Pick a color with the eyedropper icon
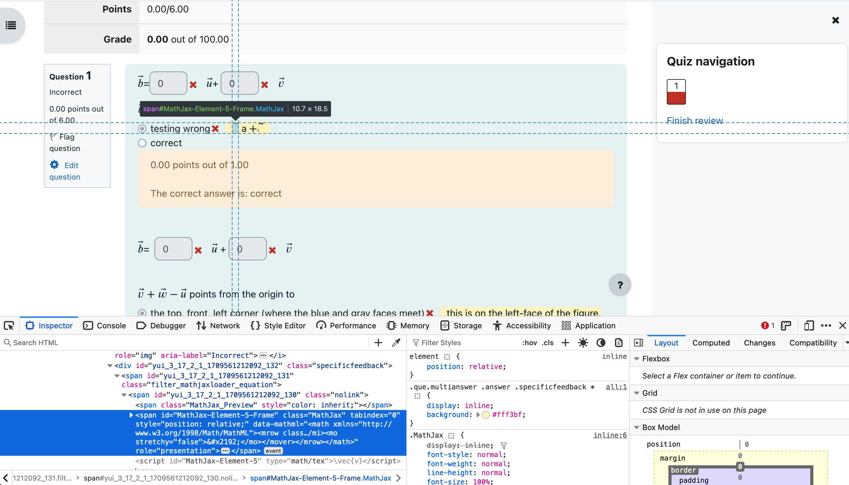 pos(396,342)
